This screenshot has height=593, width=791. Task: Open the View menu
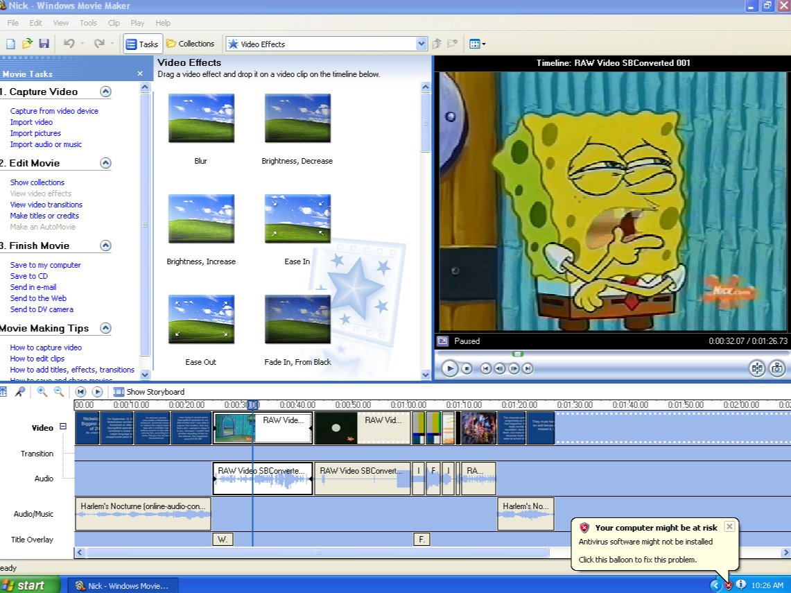coord(60,23)
